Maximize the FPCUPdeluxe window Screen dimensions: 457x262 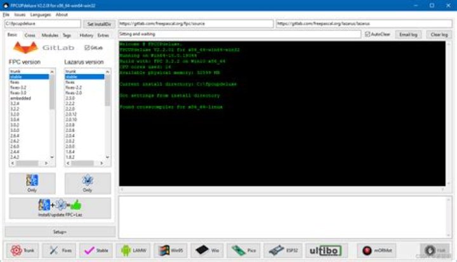point(432,5)
